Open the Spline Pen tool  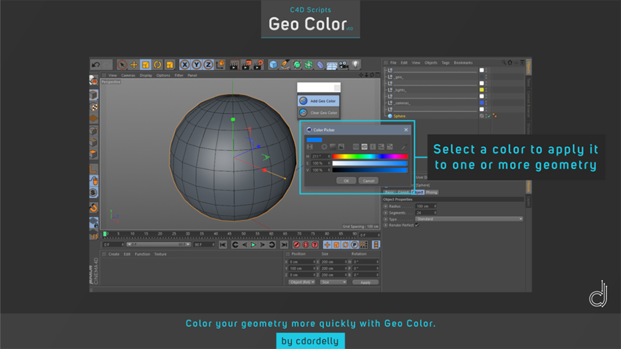coord(285,64)
